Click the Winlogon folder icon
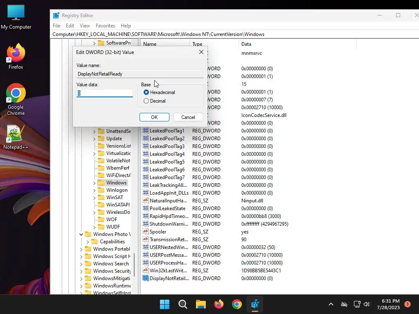 coord(101,190)
